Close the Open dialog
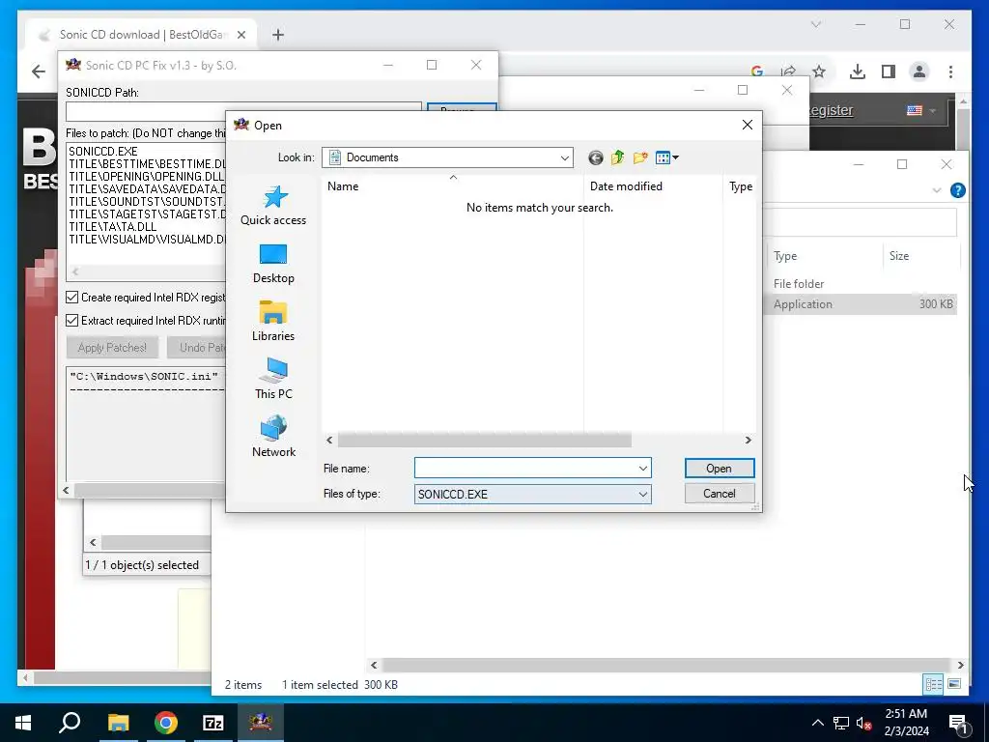 point(748,125)
